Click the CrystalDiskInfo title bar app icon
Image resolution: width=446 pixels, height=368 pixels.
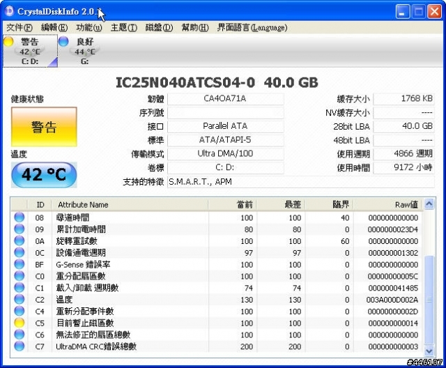9,11
